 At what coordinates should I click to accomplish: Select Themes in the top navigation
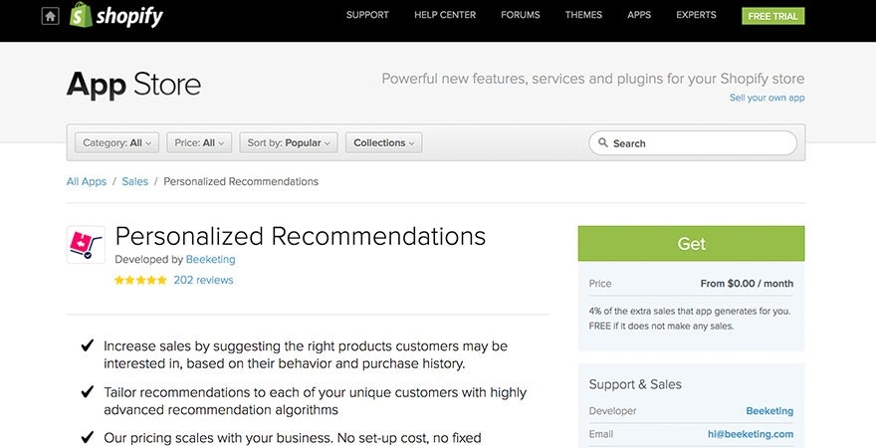click(583, 15)
